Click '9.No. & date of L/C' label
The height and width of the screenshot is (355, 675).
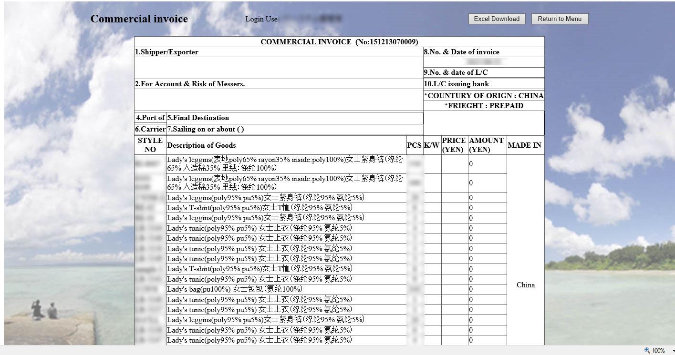(456, 72)
